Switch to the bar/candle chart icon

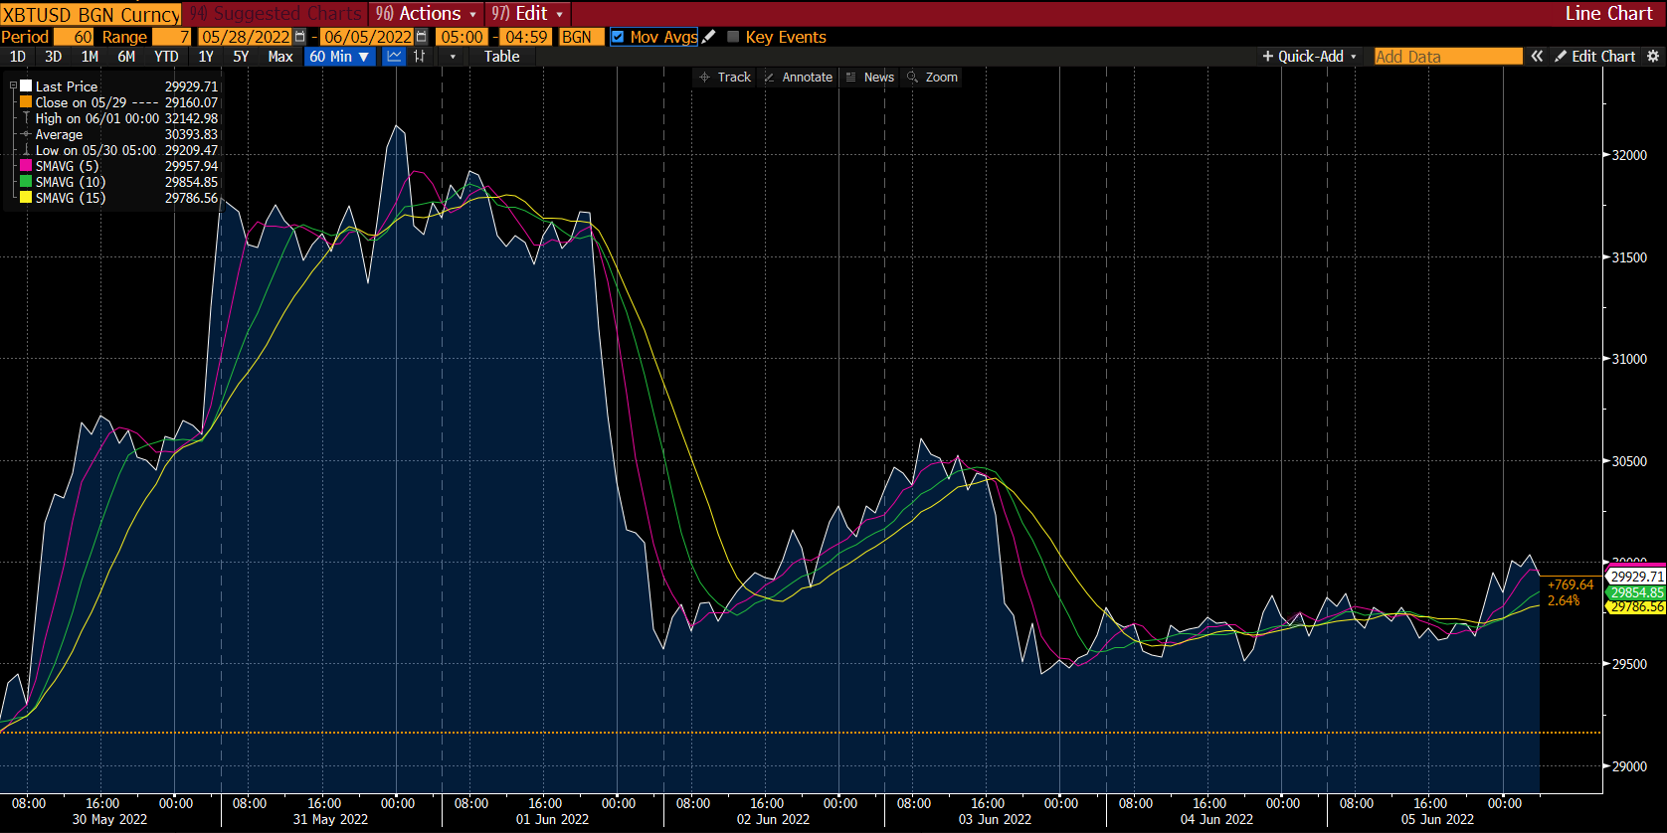420,57
